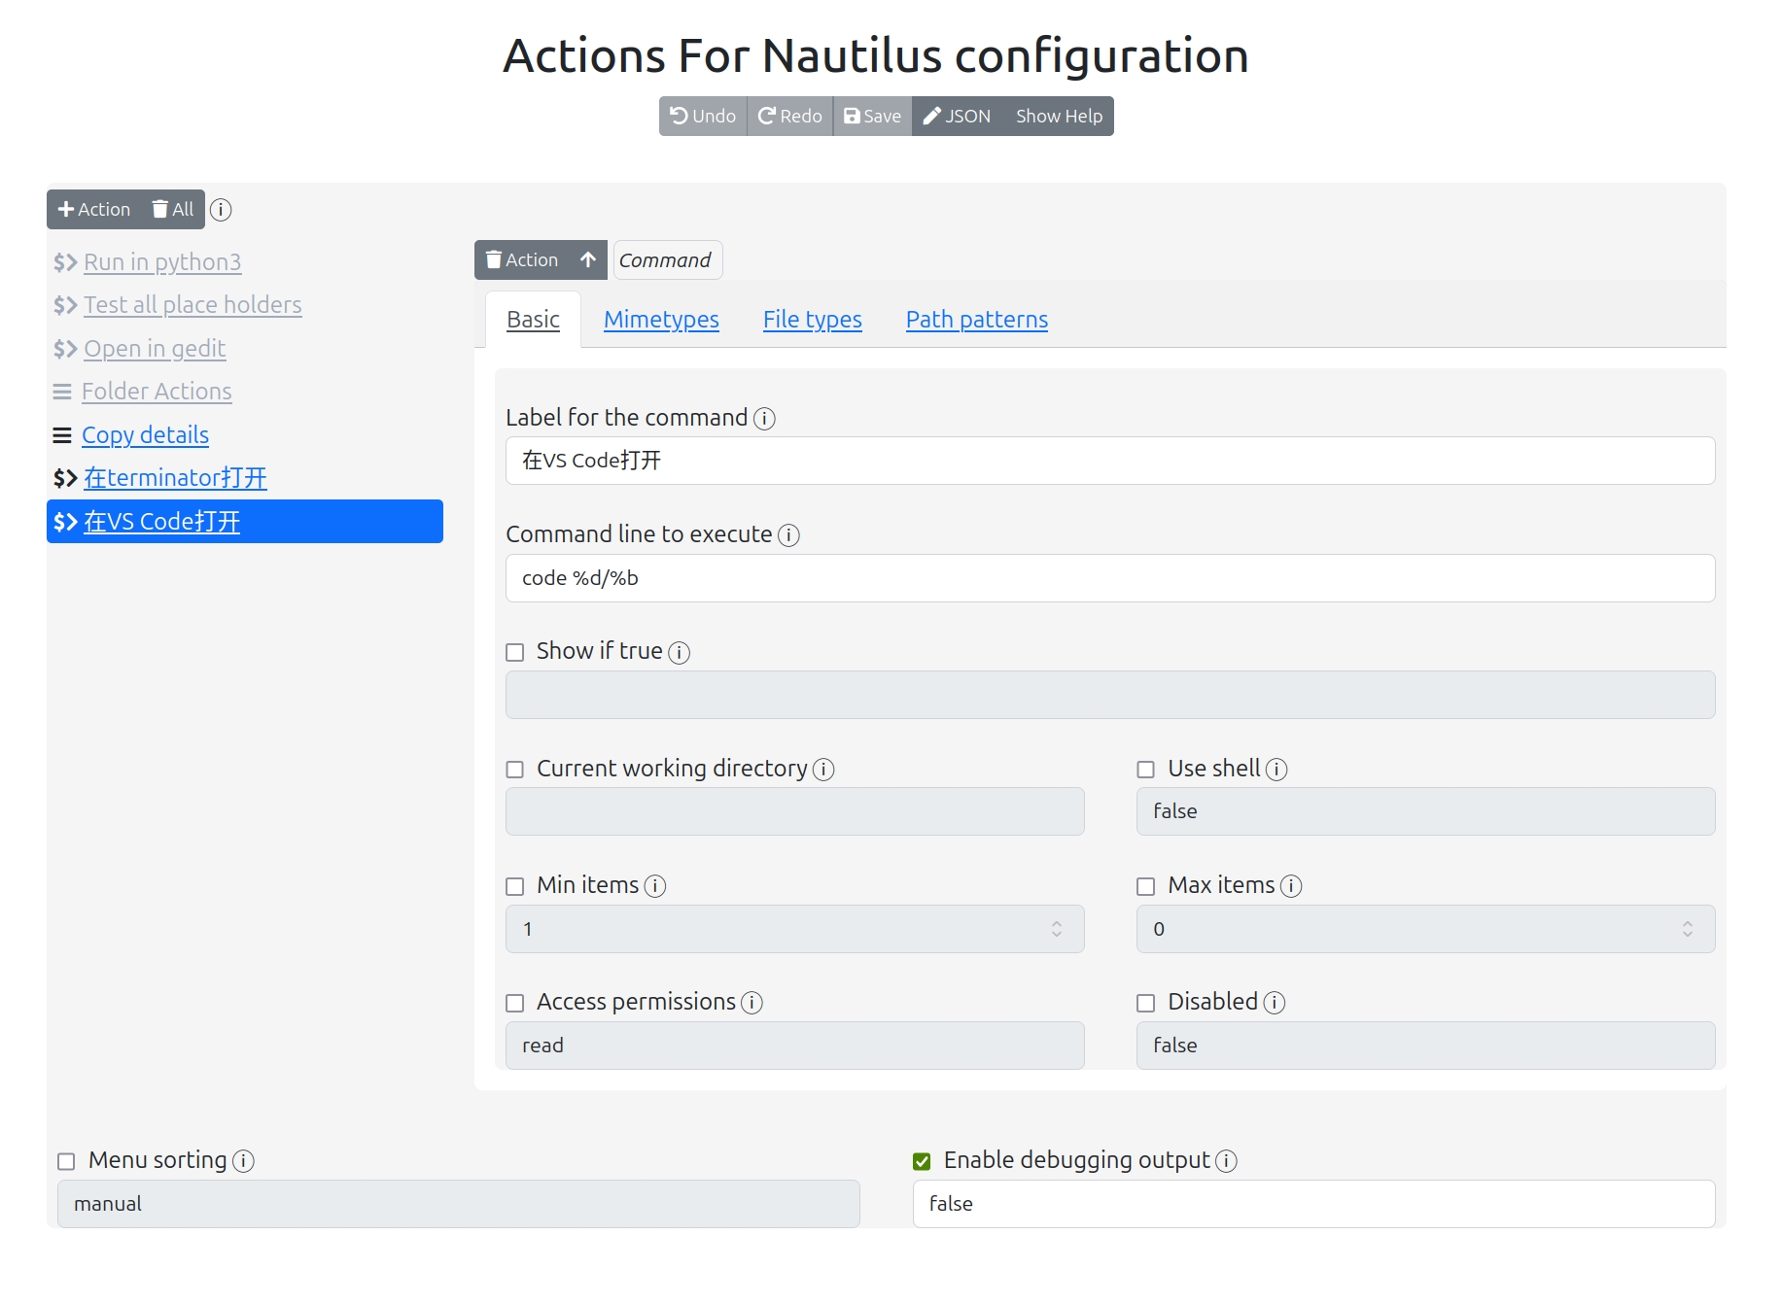Open info for Command line to execute

click(x=789, y=535)
